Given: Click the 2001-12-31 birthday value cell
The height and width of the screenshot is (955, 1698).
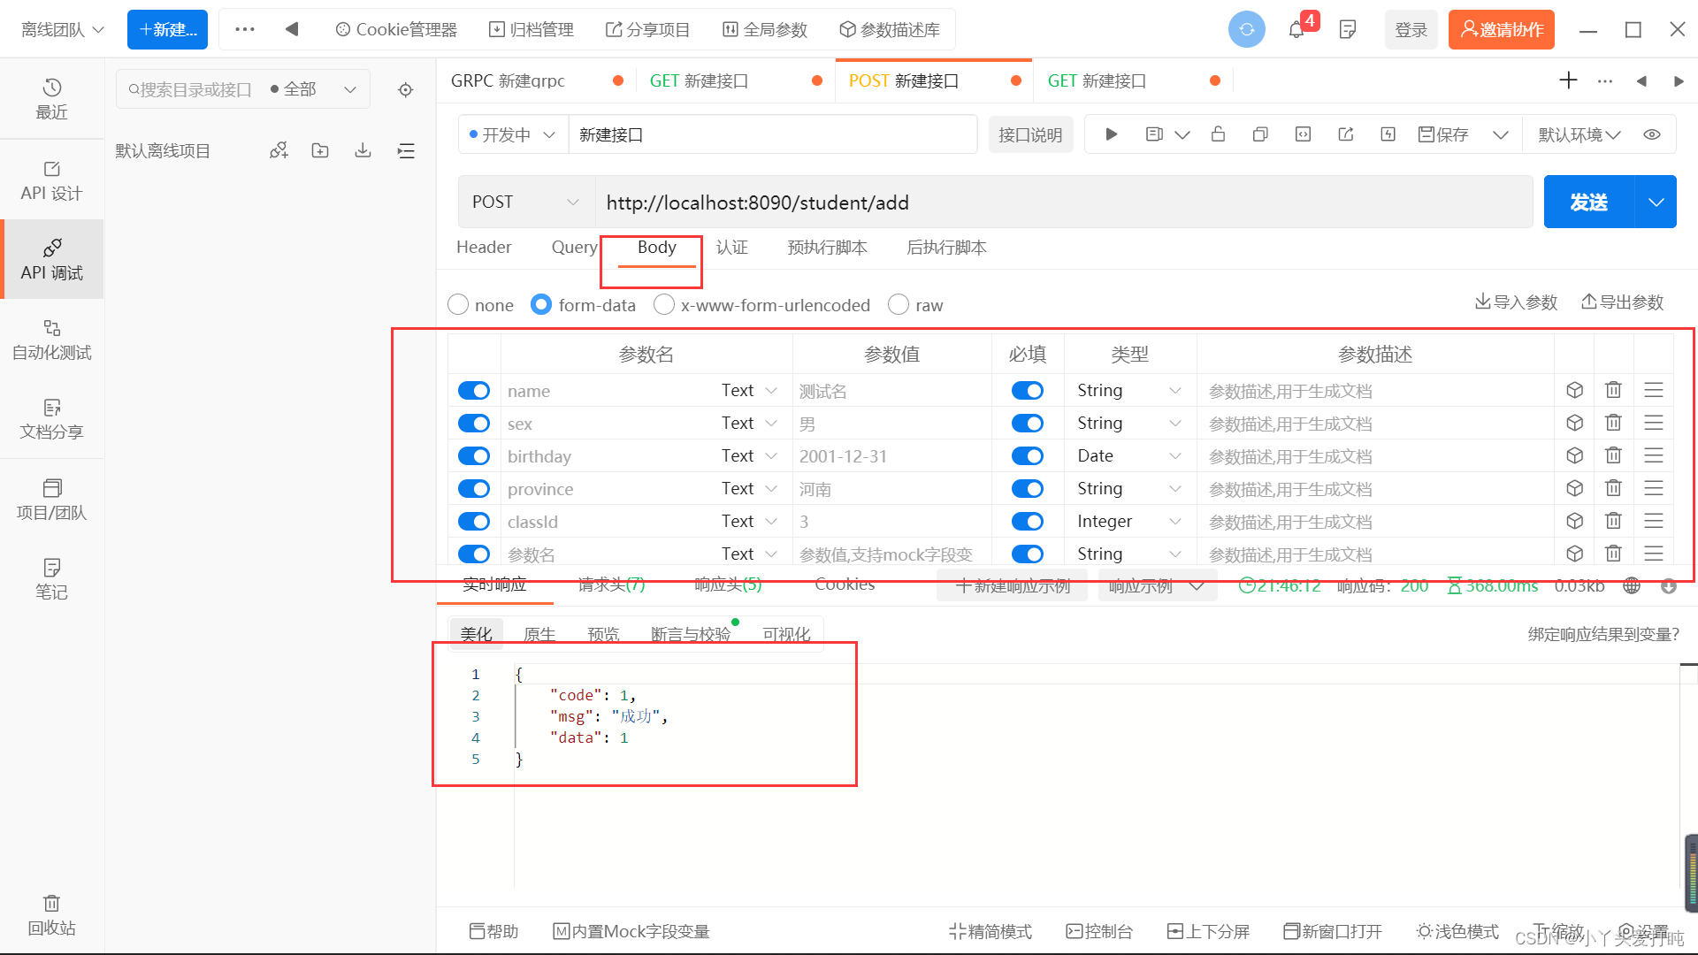Looking at the screenshot, I should [891, 455].
